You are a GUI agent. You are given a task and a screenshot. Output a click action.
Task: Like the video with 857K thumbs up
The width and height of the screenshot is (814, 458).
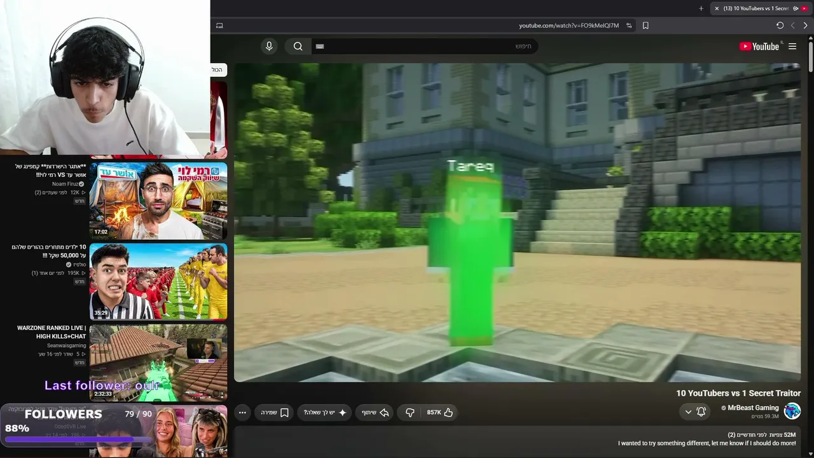click(440, 412)
